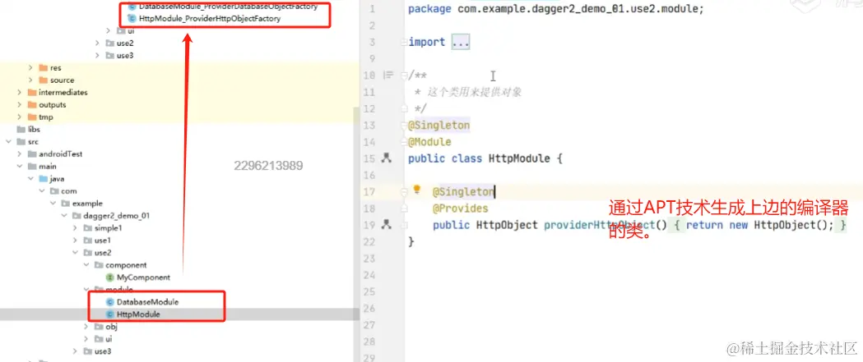Click the @Provides annotation on line 18
863x362 pixels.
click(460, 208)
